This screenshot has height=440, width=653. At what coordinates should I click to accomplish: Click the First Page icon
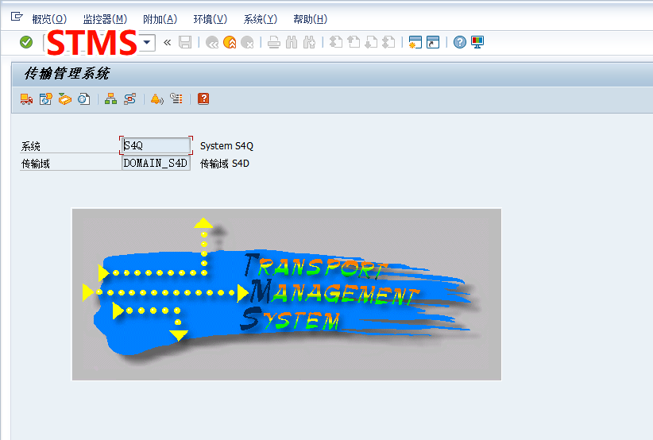(336, 42)
